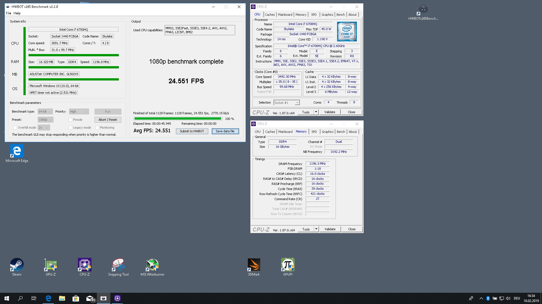Image resolution: width=542 pixels, height=304 pixels.
Task: Open Priority High dropdown
Action: [x=79, y=111]
